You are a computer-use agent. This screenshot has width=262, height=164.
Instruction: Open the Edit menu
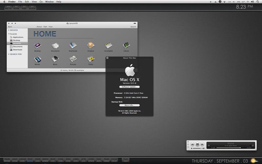click(x=27, y=2)
